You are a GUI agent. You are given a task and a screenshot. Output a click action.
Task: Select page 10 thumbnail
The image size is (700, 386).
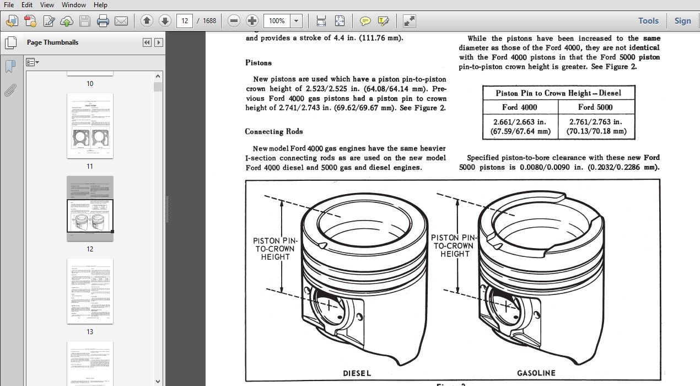90,73
